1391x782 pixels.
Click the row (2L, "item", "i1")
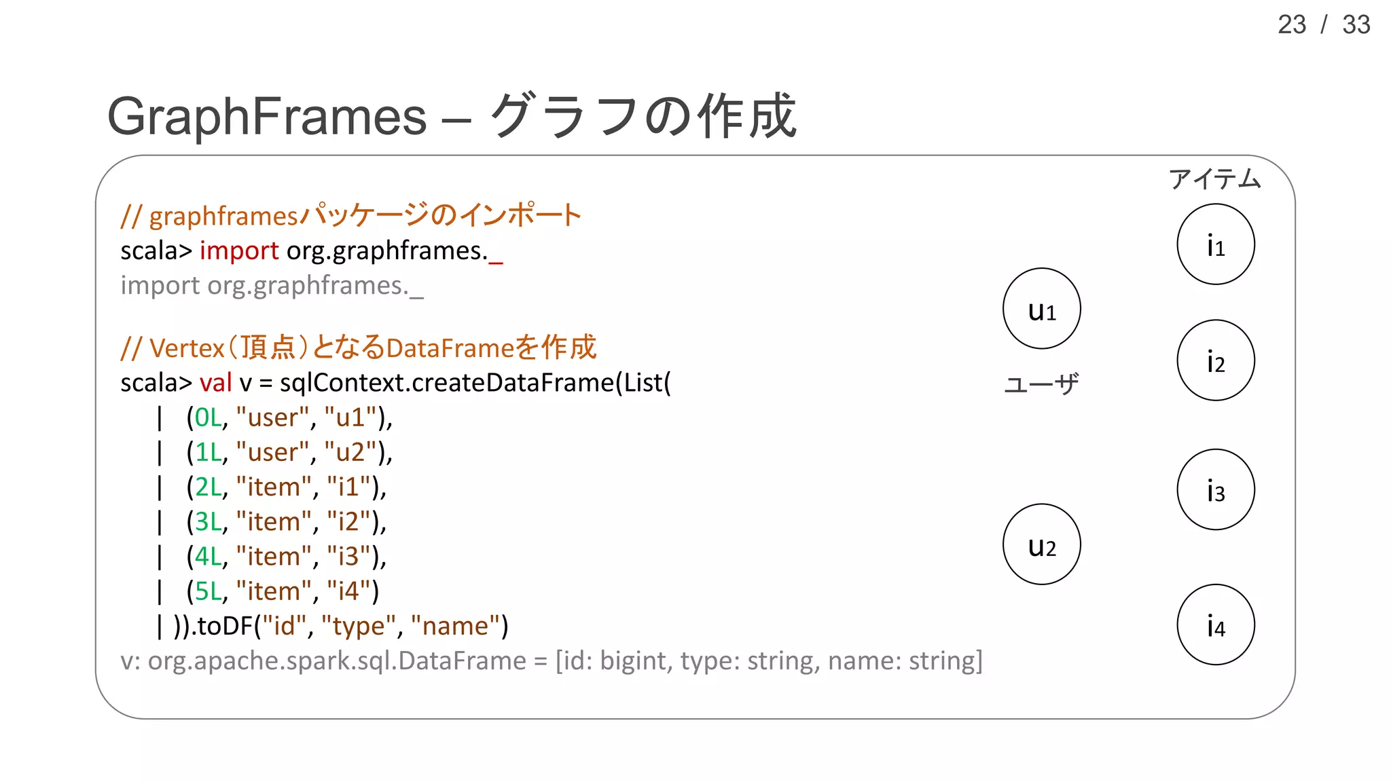tap(272, 487)
